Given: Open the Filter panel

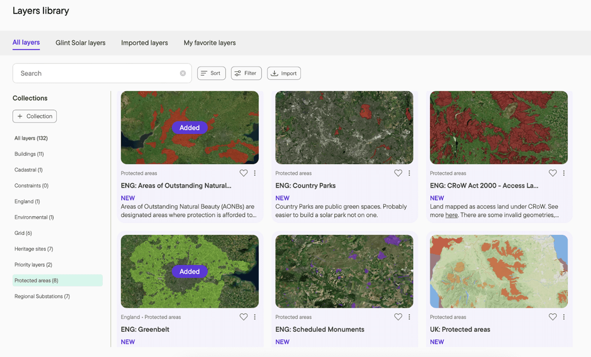Looking at the screenshot, I should 245,73.
